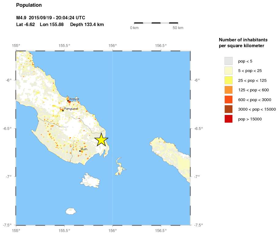
Task: Click the 'Depth 133.4 km' text
Action: pyautogui.click(x=87, y=25)
